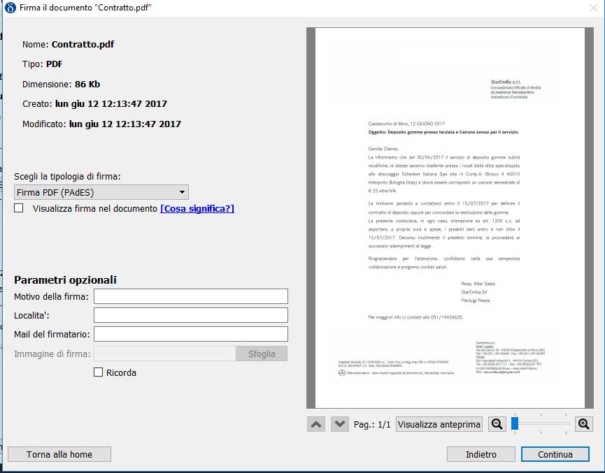Focus the Localita' text field
Image resolution: width=605 pixels, height=473 pixels.
191,315
